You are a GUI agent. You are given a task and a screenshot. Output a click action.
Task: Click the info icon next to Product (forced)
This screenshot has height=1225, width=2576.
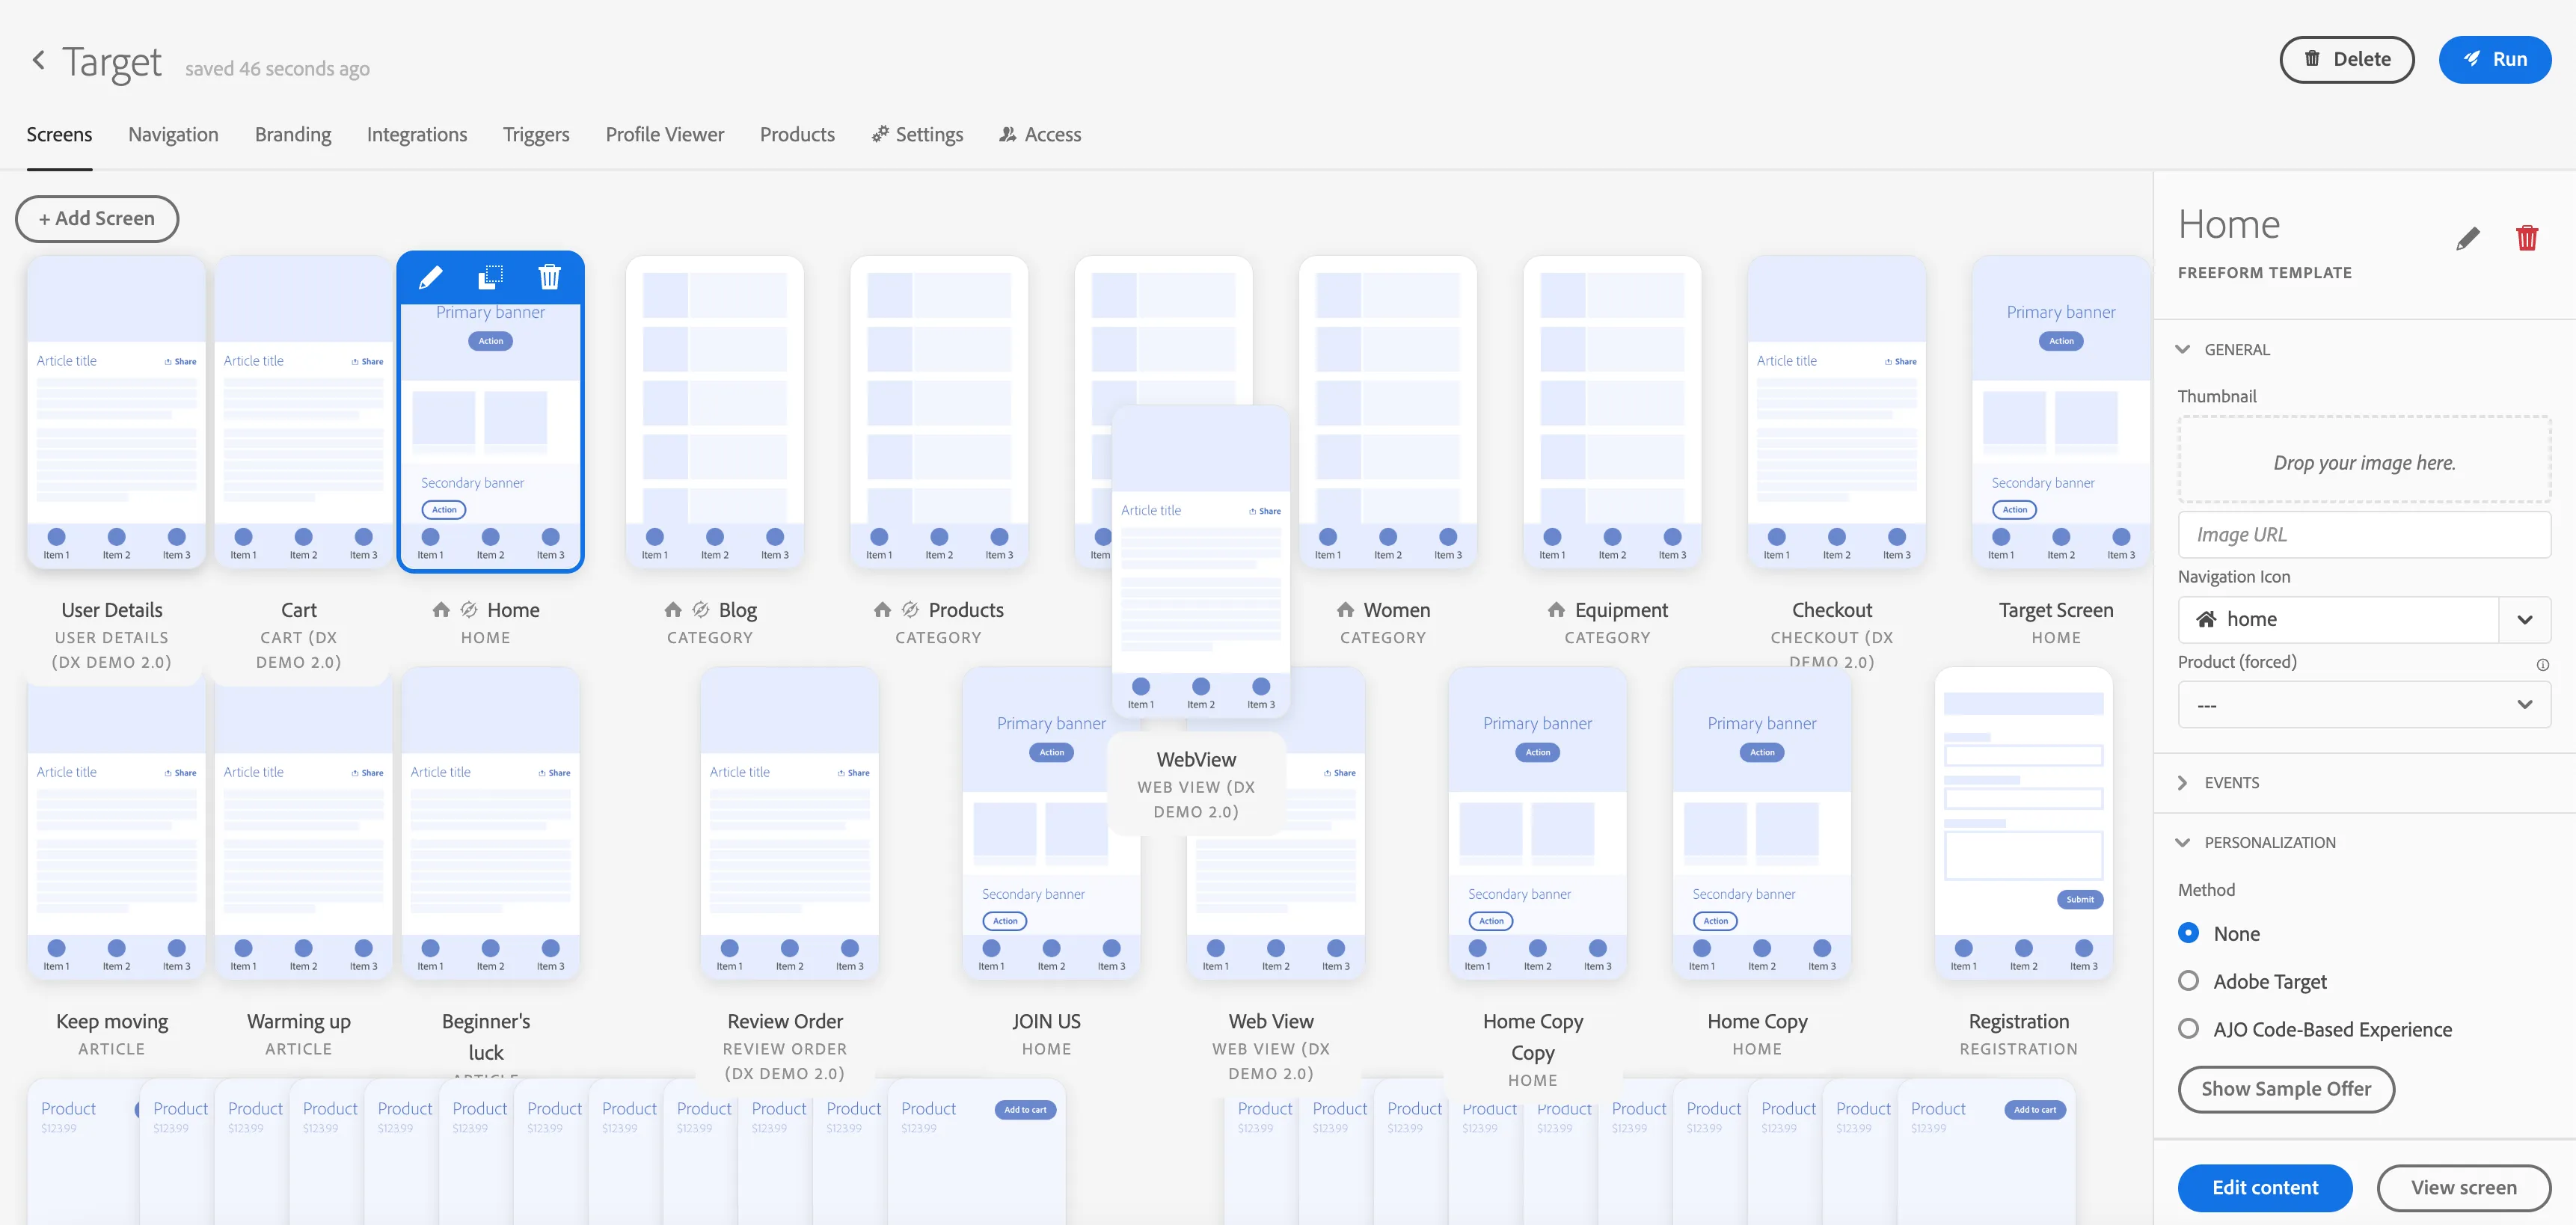pos(2542,664)
